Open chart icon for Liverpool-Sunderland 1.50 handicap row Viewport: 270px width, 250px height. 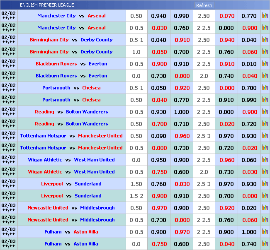click(x=265, y=184)
